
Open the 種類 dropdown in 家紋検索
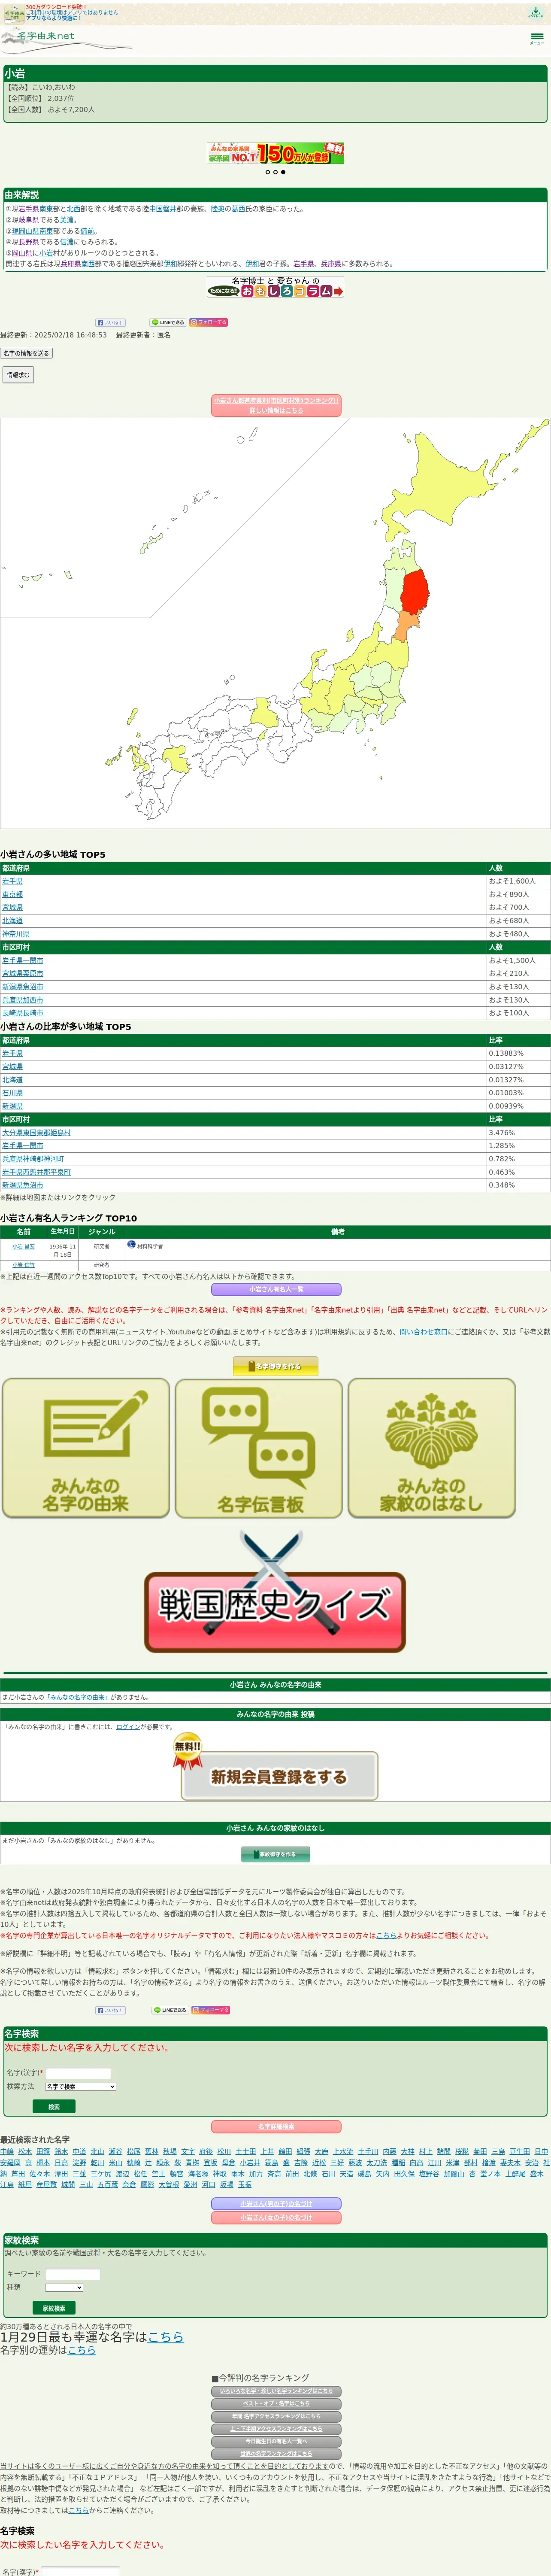[64, 2288]
